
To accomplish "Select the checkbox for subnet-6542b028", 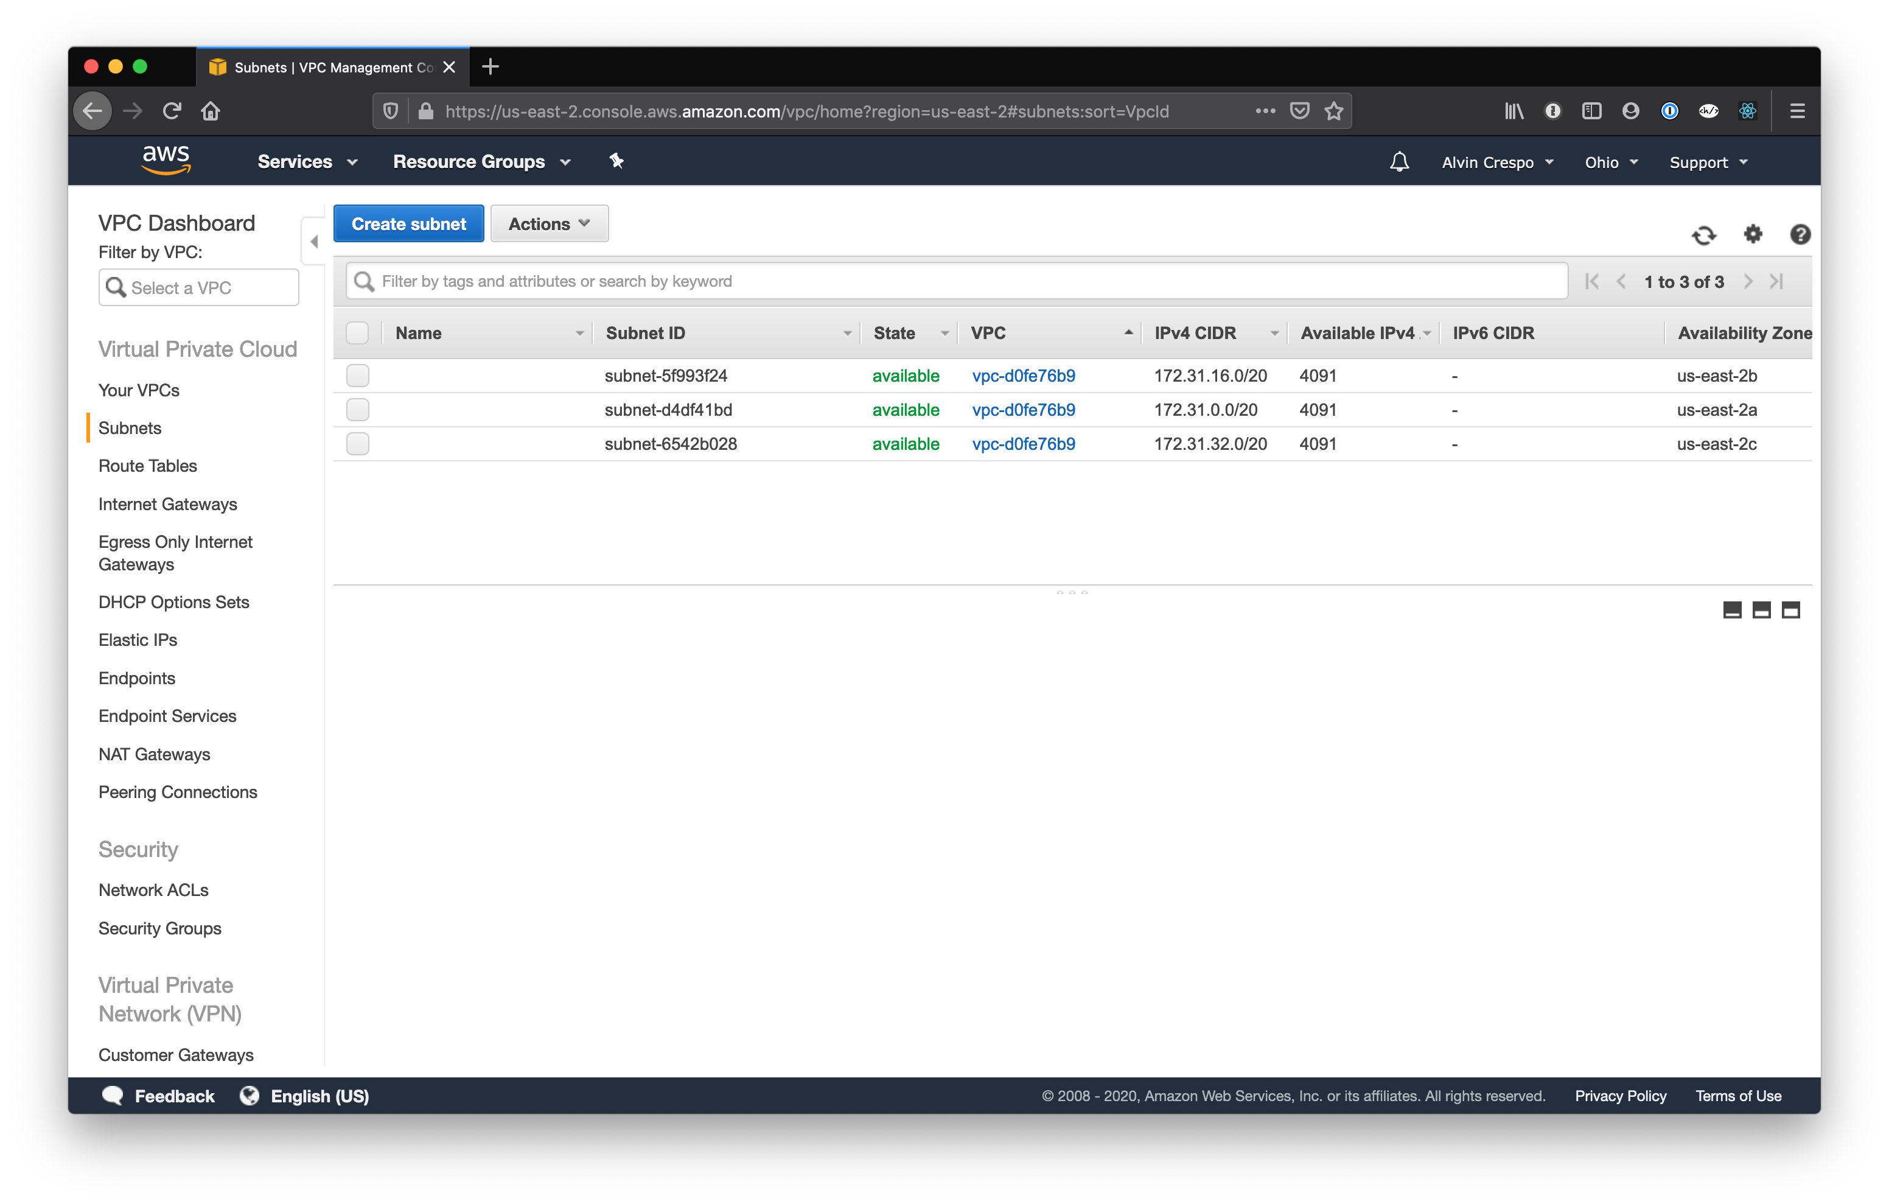I will point(357,444).
